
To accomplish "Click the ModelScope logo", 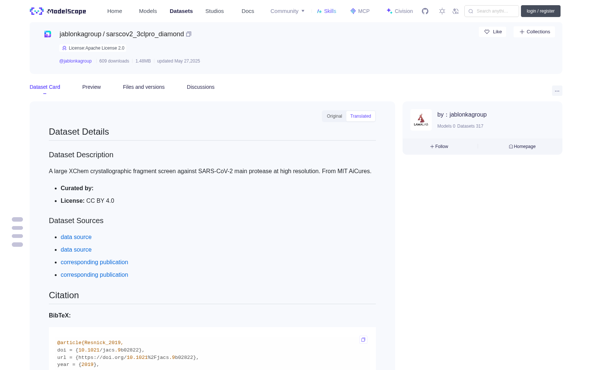I will pos(58,11).
